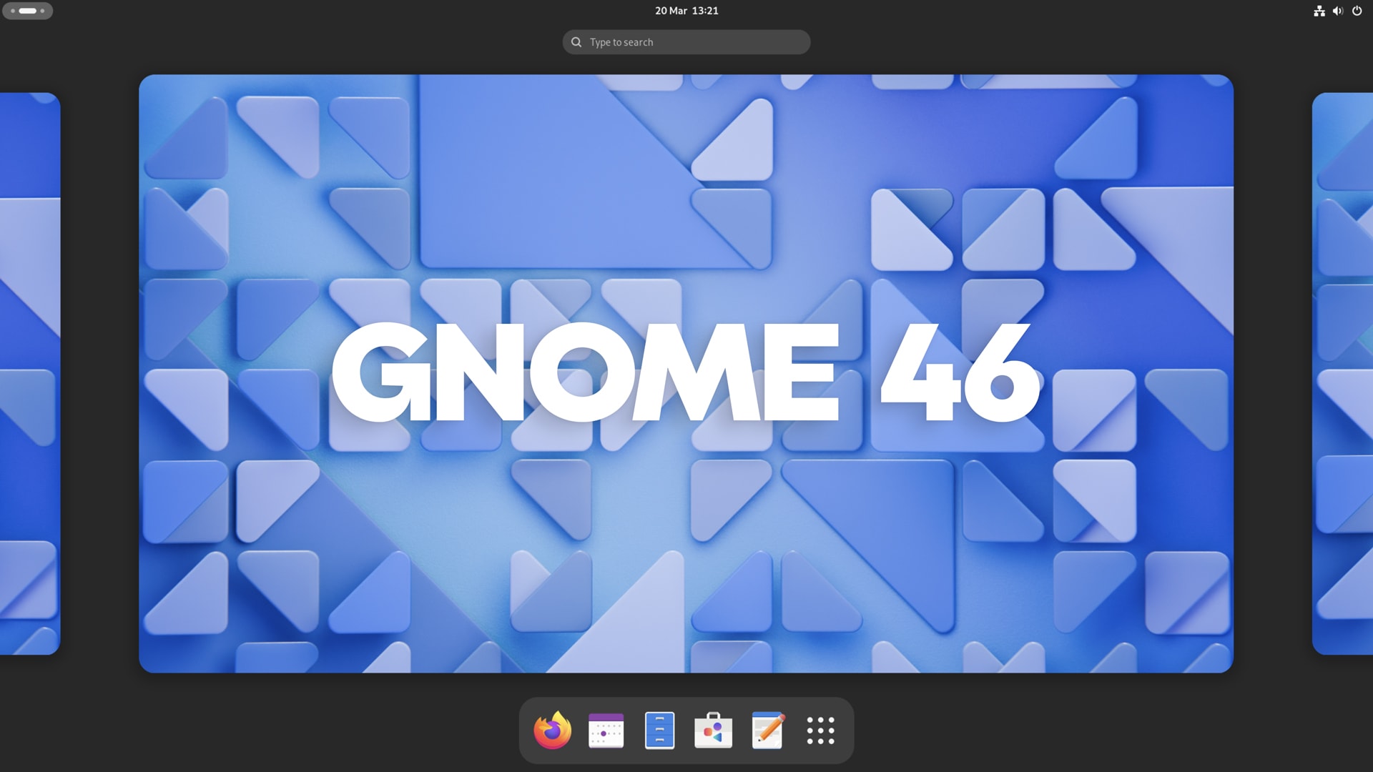Click the right dot in workspace indicator
The width and height of the screenshot is (1373, 772).
pos(43,11)
